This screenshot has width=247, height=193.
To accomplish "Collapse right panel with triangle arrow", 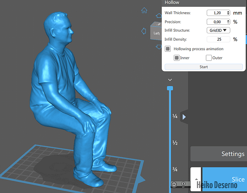I will pyautogui.click(x=184, y=117).
